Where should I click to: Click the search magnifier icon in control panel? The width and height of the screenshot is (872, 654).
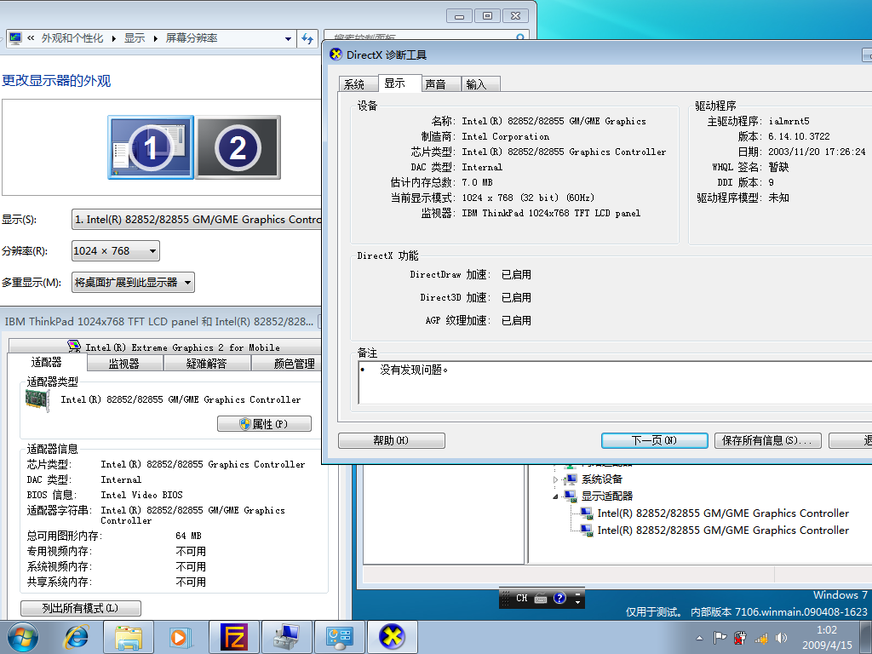click(x=520, y=37)
